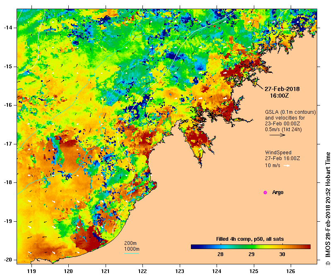The height and width of the screenshot is (278, 335).
Task: Click the '122' longitude axis label
Action: point(142,271)
